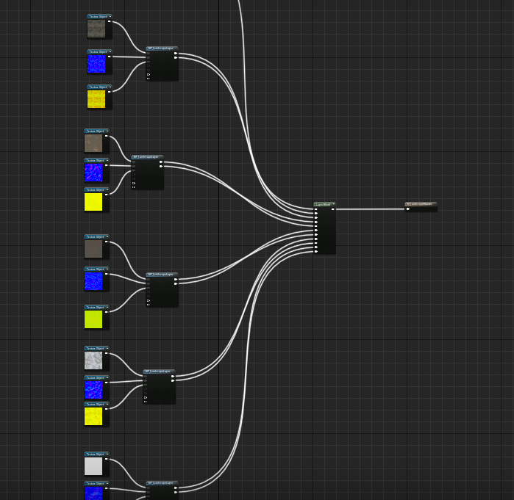Click the first input pin of Layer Blend
This screenshot has width=514, height=500.
(316, 209)
